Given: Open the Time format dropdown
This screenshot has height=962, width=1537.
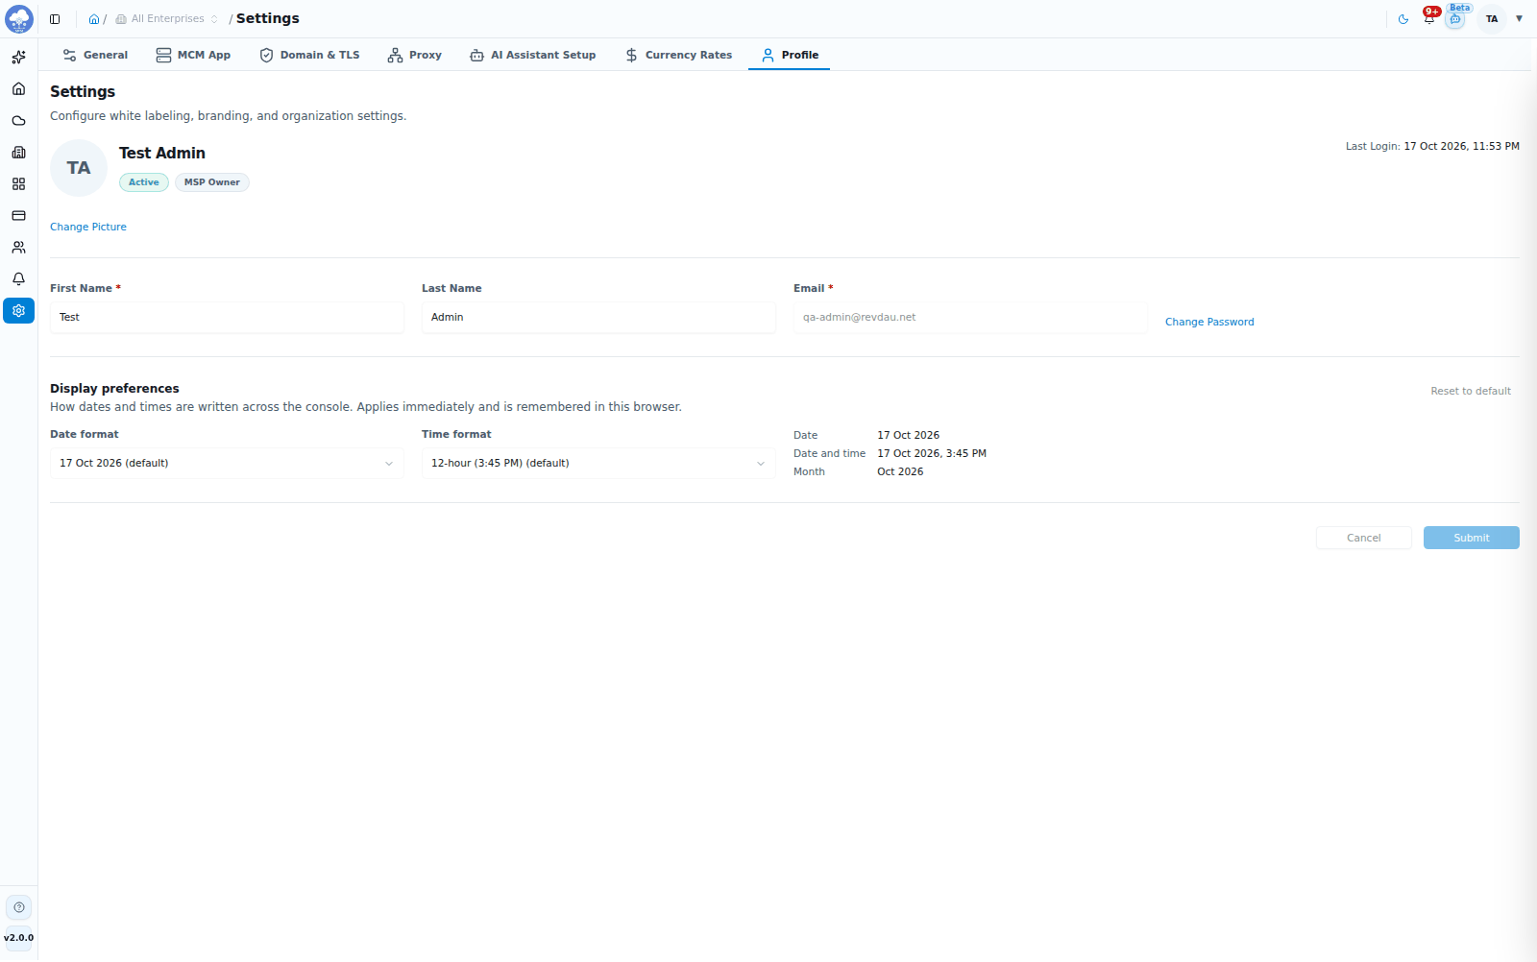Looking at the screenshot, I should point(598,464).
